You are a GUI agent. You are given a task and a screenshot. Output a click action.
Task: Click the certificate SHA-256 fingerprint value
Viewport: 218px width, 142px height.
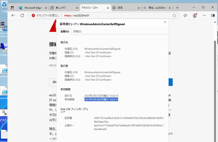129,120
